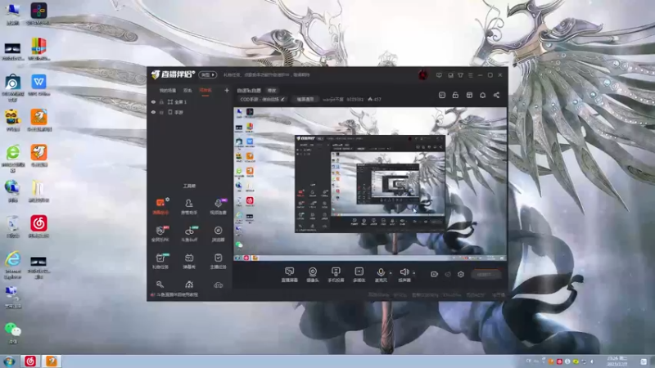Select the 全屏 1 source row
Viewport: 655px width, 368px height.
[189, 101]
